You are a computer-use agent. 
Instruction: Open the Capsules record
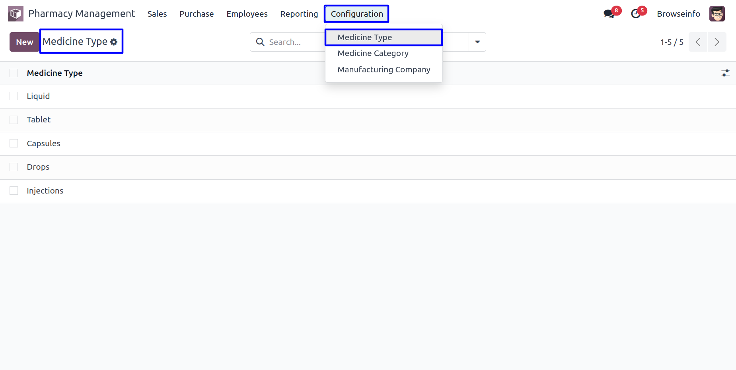44,143
